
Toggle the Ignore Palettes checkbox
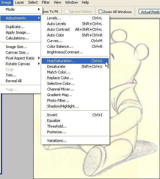tap(67, 12)
